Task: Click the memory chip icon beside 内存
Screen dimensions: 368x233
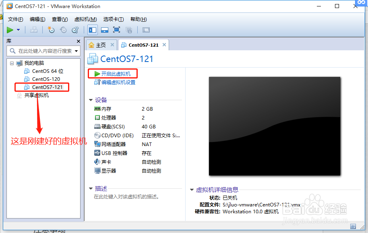Action: click(x=97, y=109)
